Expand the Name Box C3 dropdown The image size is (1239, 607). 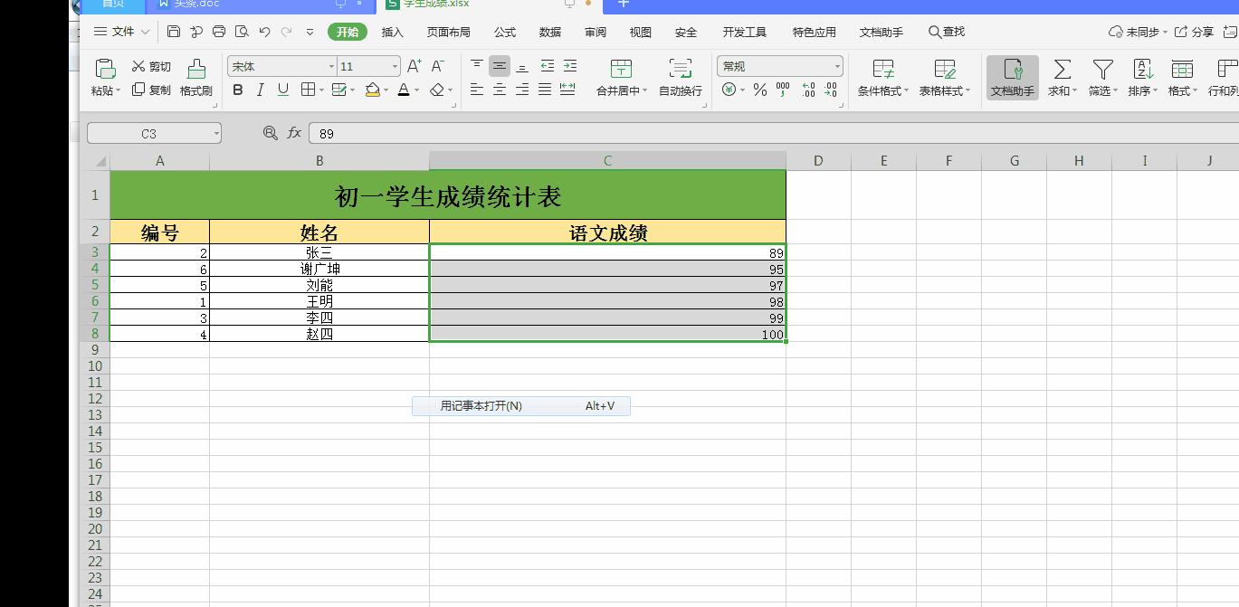pyautogui.click(x=216, y=133)
